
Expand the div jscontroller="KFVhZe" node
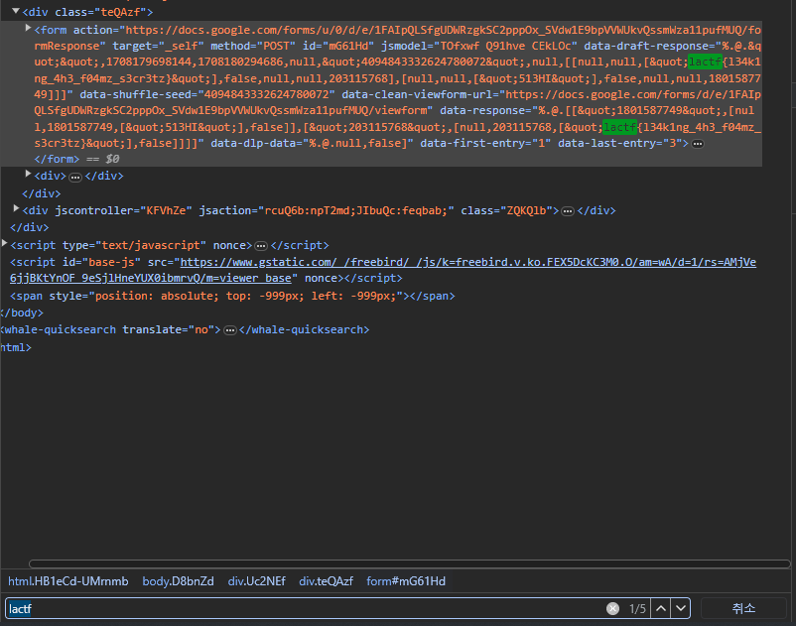click(16, 208)
